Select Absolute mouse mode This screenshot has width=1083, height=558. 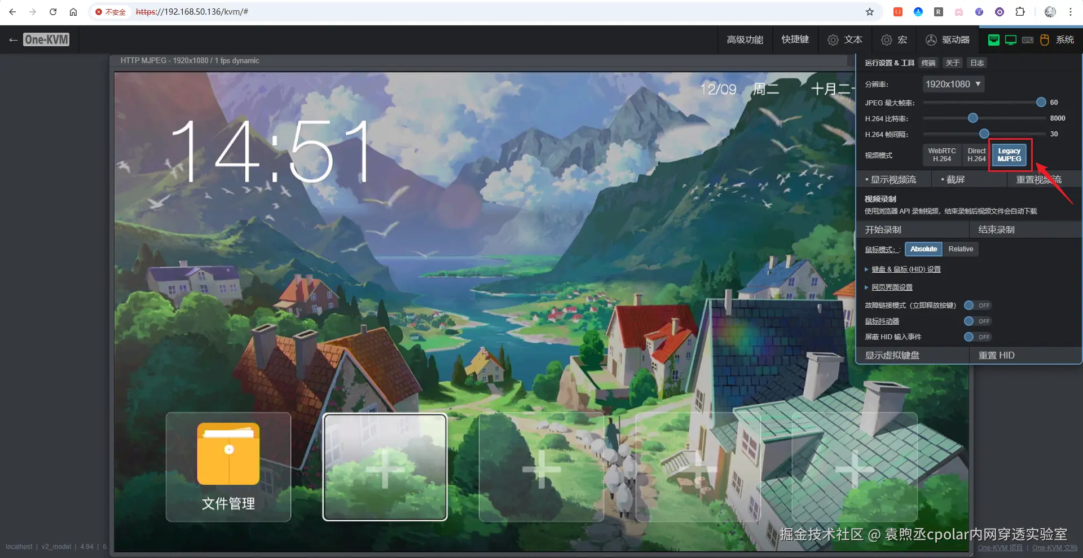(923, 249)
